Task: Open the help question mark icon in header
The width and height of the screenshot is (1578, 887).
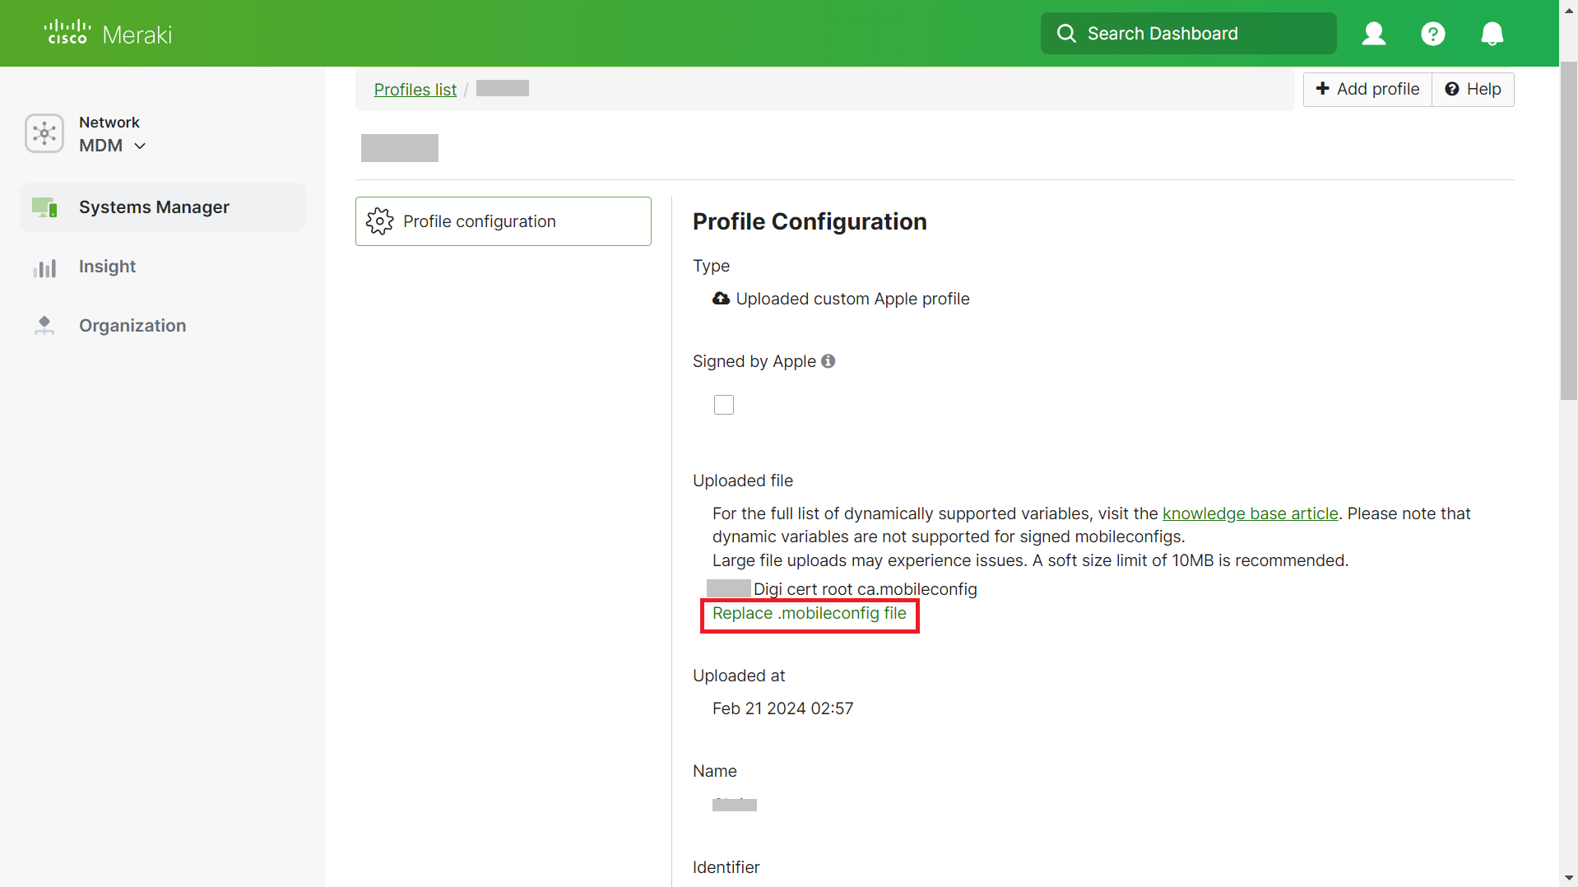Action: (1433, 34)
